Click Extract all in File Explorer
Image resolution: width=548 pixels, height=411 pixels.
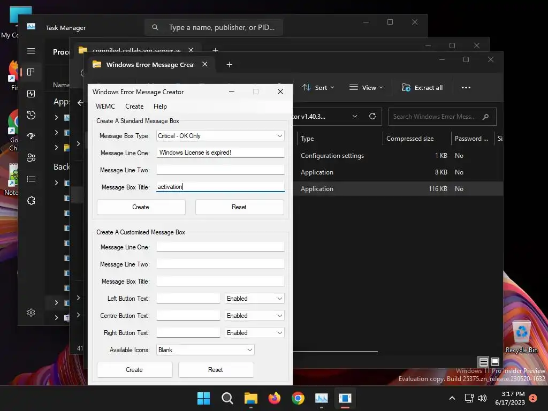[422, 88]
